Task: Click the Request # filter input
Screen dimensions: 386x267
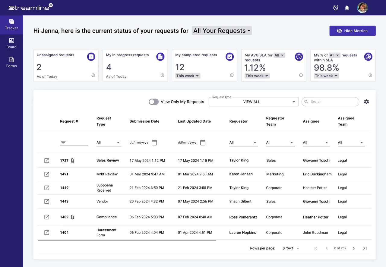Action: click(74, 143)
